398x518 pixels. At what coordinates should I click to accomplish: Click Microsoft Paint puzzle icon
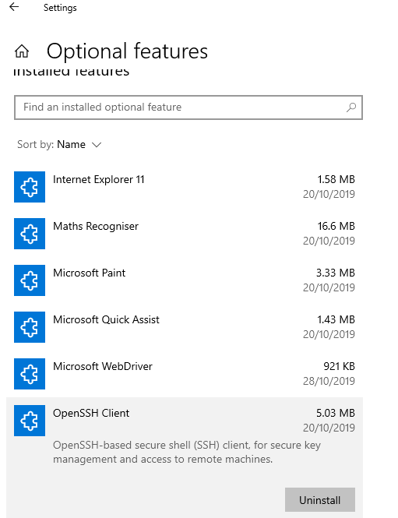coord(30,280)
